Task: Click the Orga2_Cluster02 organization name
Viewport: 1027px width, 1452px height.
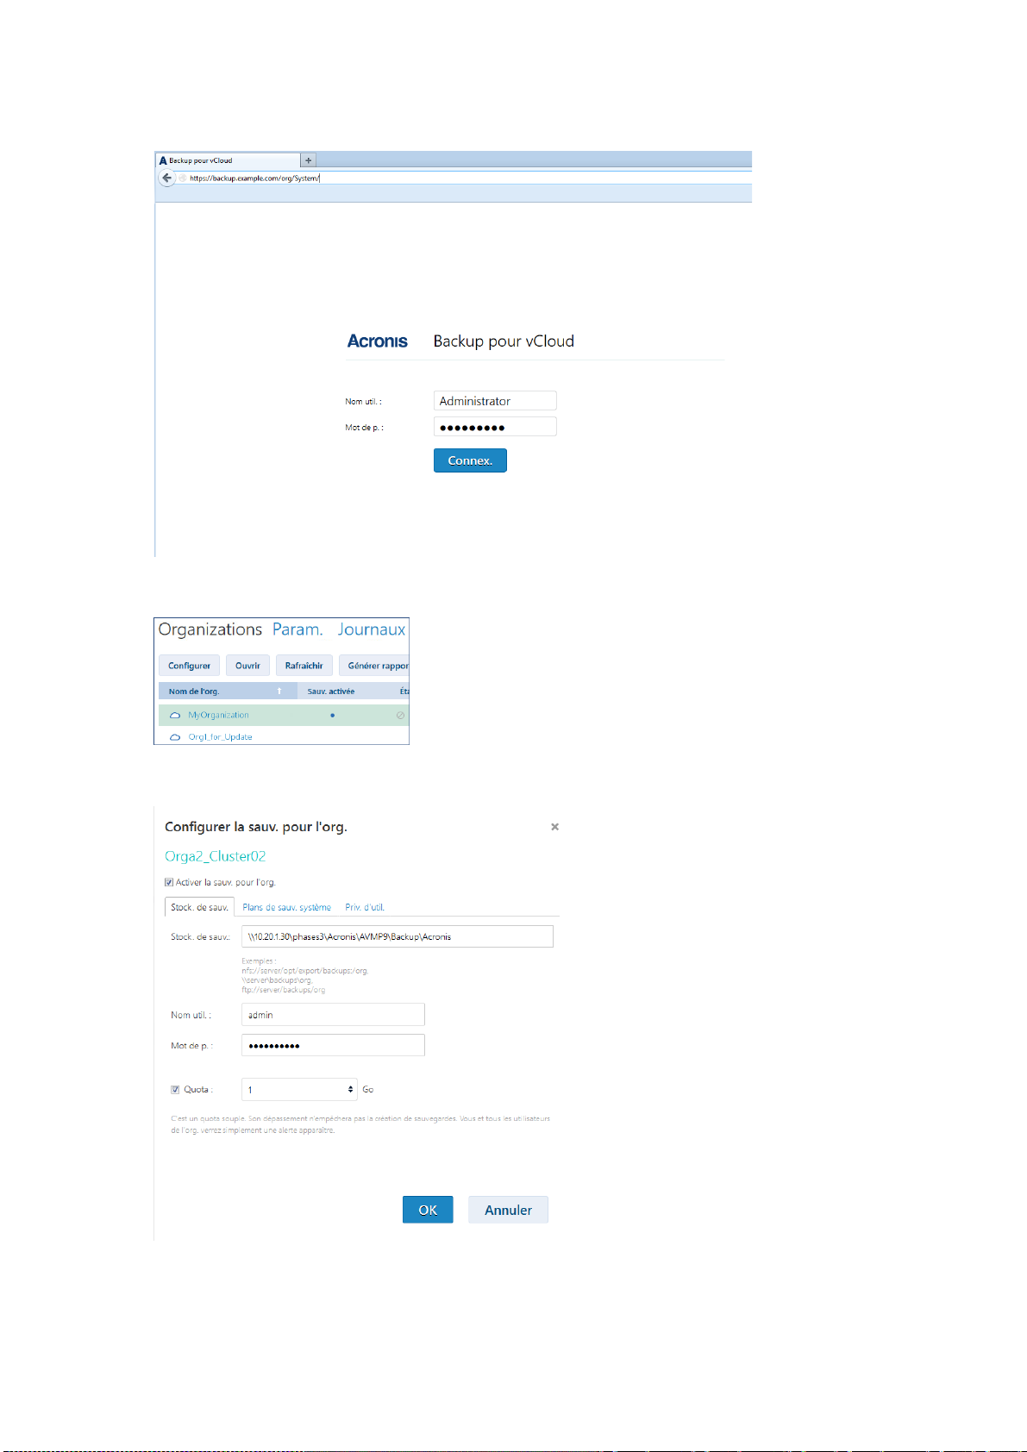Action: (216, 856)
